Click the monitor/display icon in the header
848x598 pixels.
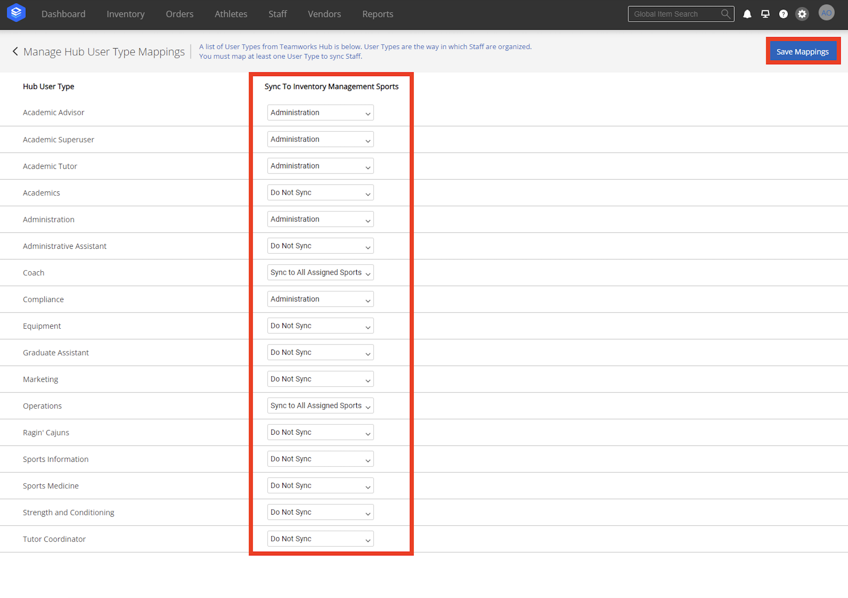coord(765,14)
